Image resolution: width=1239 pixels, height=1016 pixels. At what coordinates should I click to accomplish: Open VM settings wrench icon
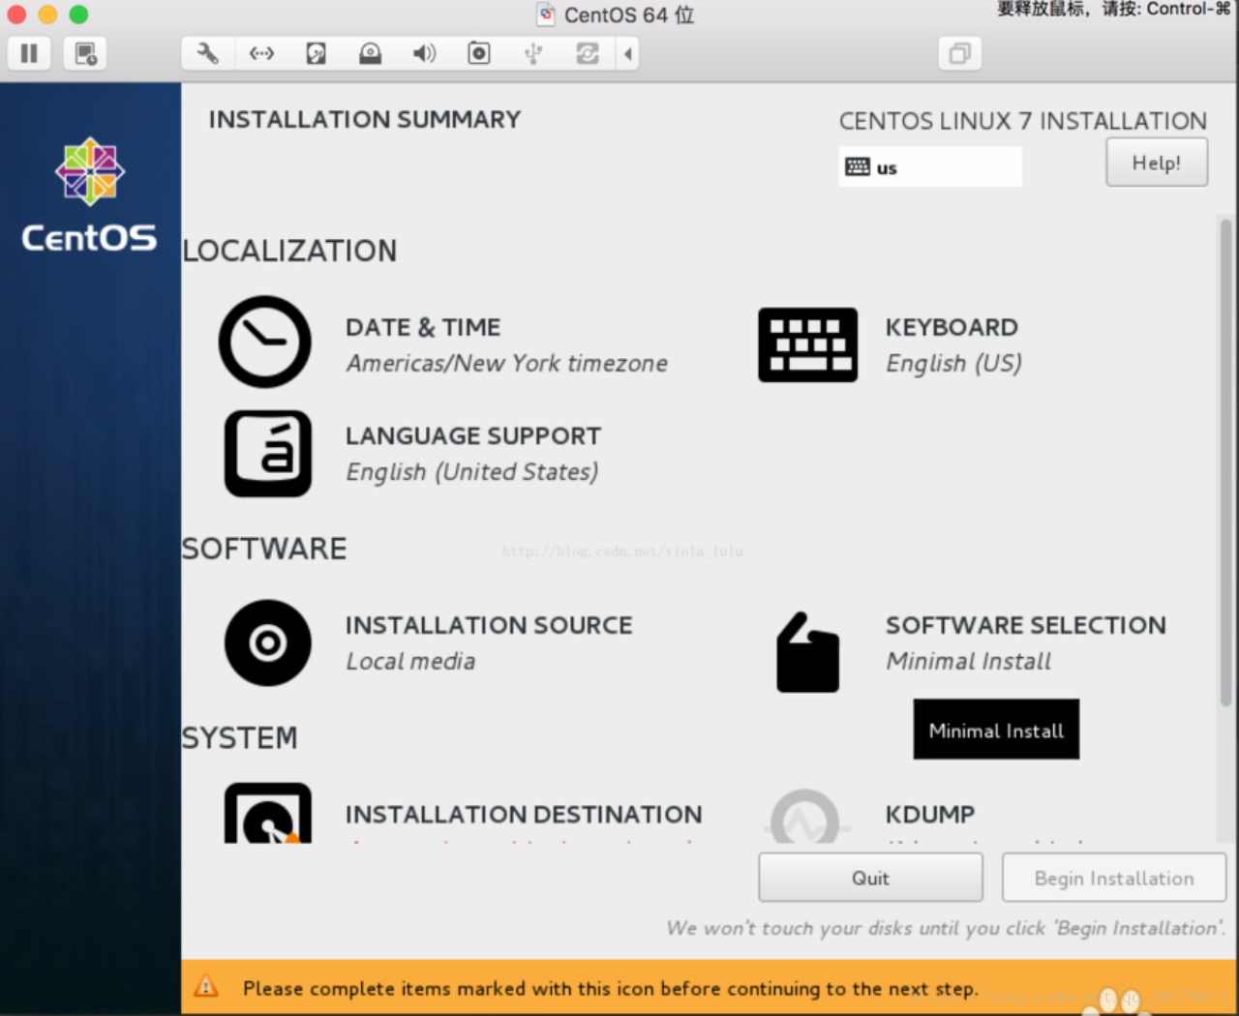coord(207,53)
